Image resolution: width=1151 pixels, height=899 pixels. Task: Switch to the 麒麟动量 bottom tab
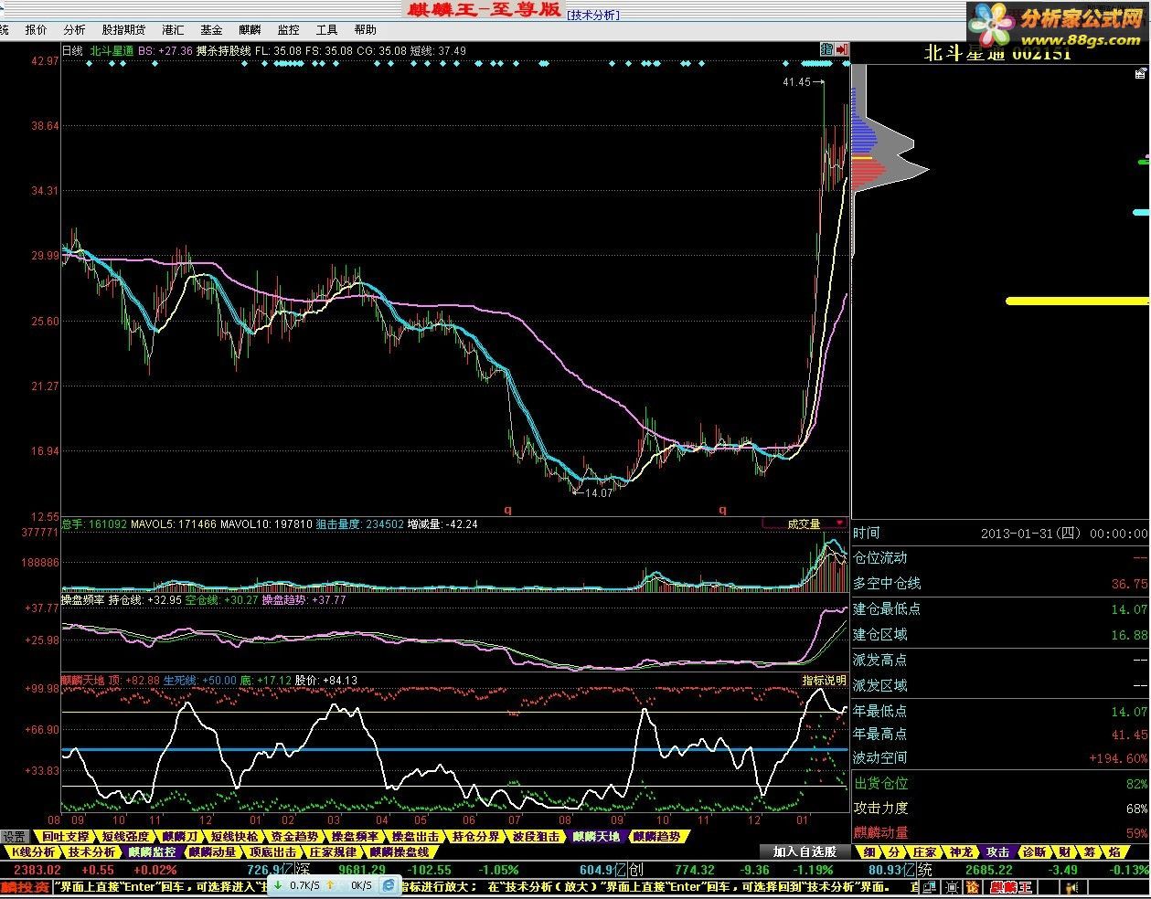coord(212,851)
